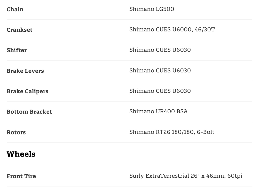Click the Rotors spec label
The image size is (258, 193).
click(16, 132)
